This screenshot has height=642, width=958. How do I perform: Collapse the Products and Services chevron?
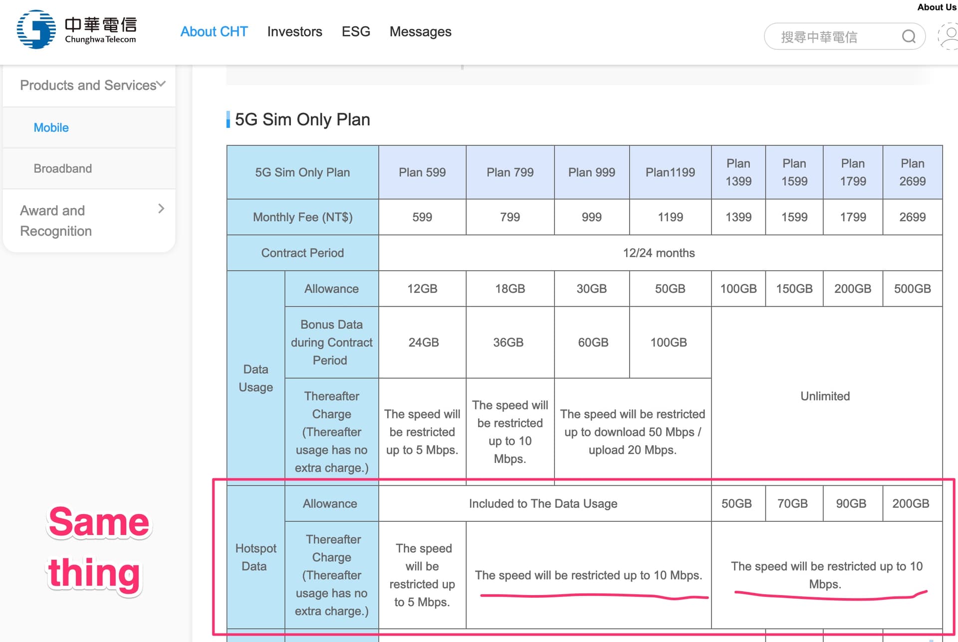pos(161,84)
